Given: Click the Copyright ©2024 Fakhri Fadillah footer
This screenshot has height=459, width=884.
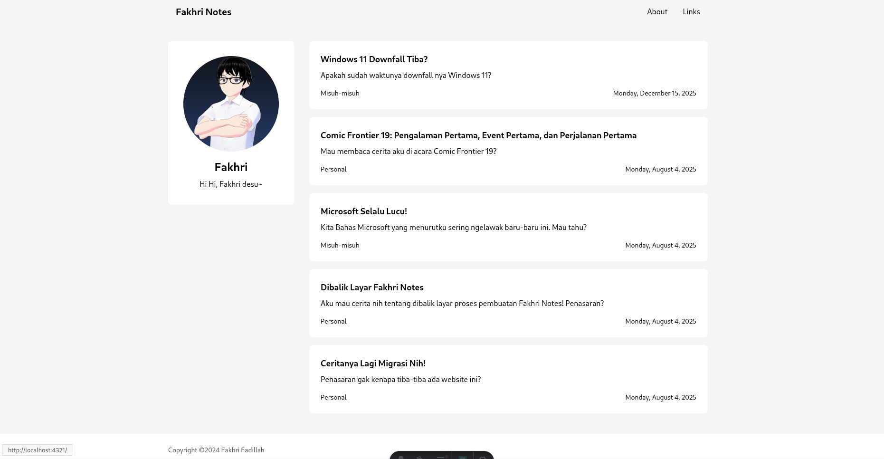Looking at the screenshot, I should click(x=216, y=450).
